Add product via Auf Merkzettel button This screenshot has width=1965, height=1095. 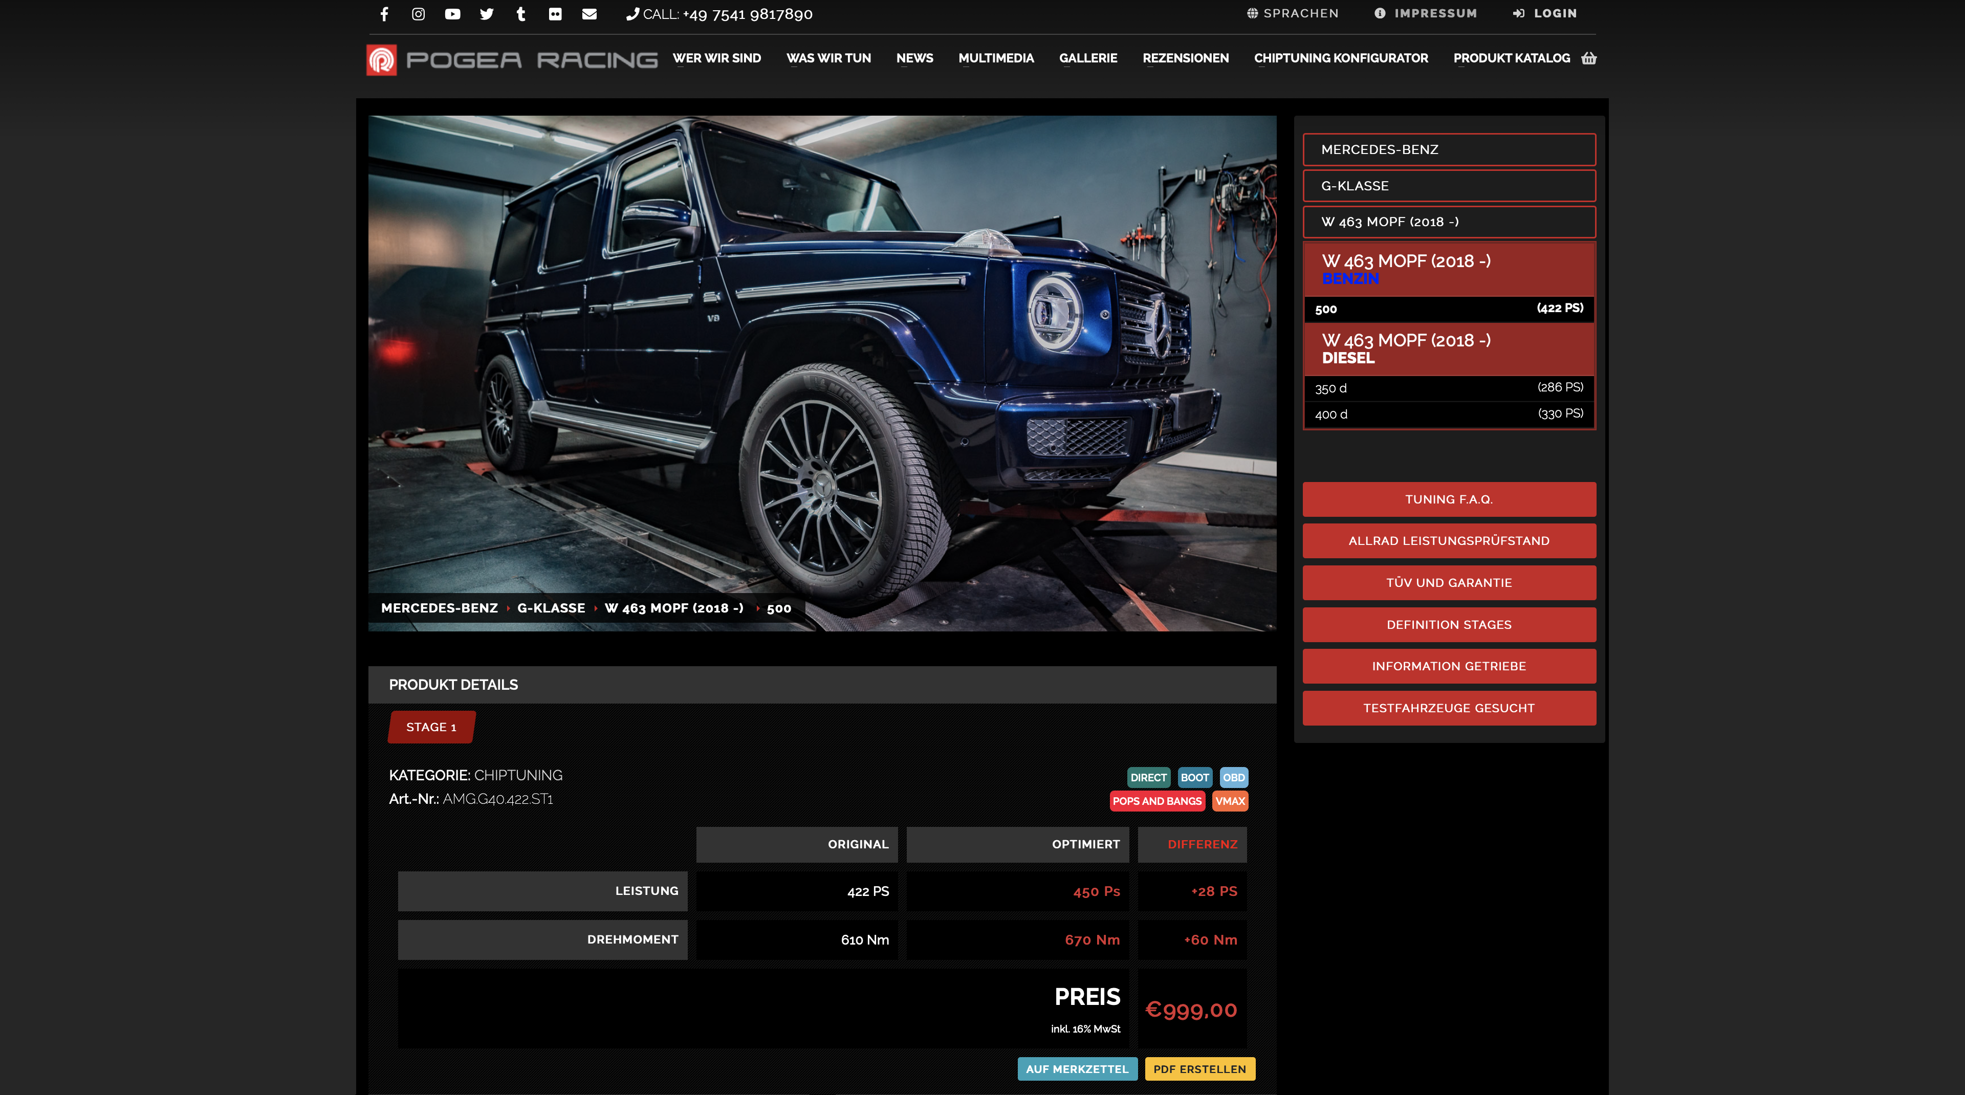pos(1076,1069)
